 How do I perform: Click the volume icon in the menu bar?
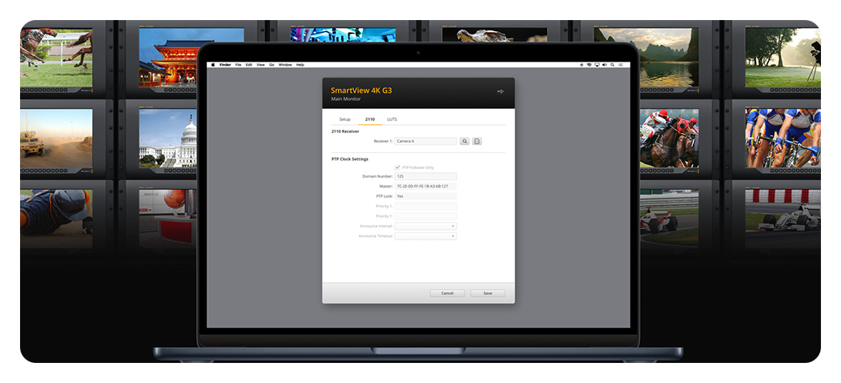pyautogui.click(x=605, y=64)
